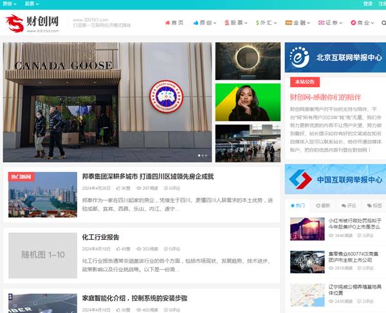Click the 北京互联网举报中心 banner
The width and height of the screenshot is (386, 313).
335,58
